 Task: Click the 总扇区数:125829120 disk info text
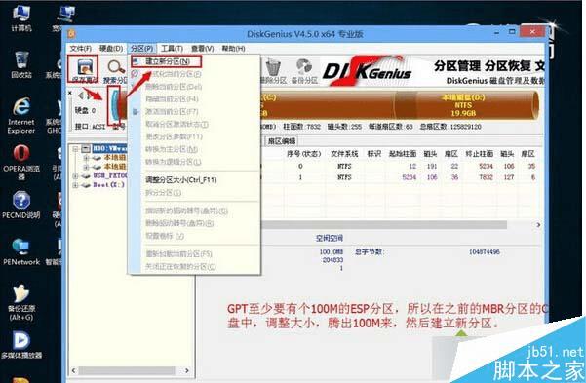(450, 127)
